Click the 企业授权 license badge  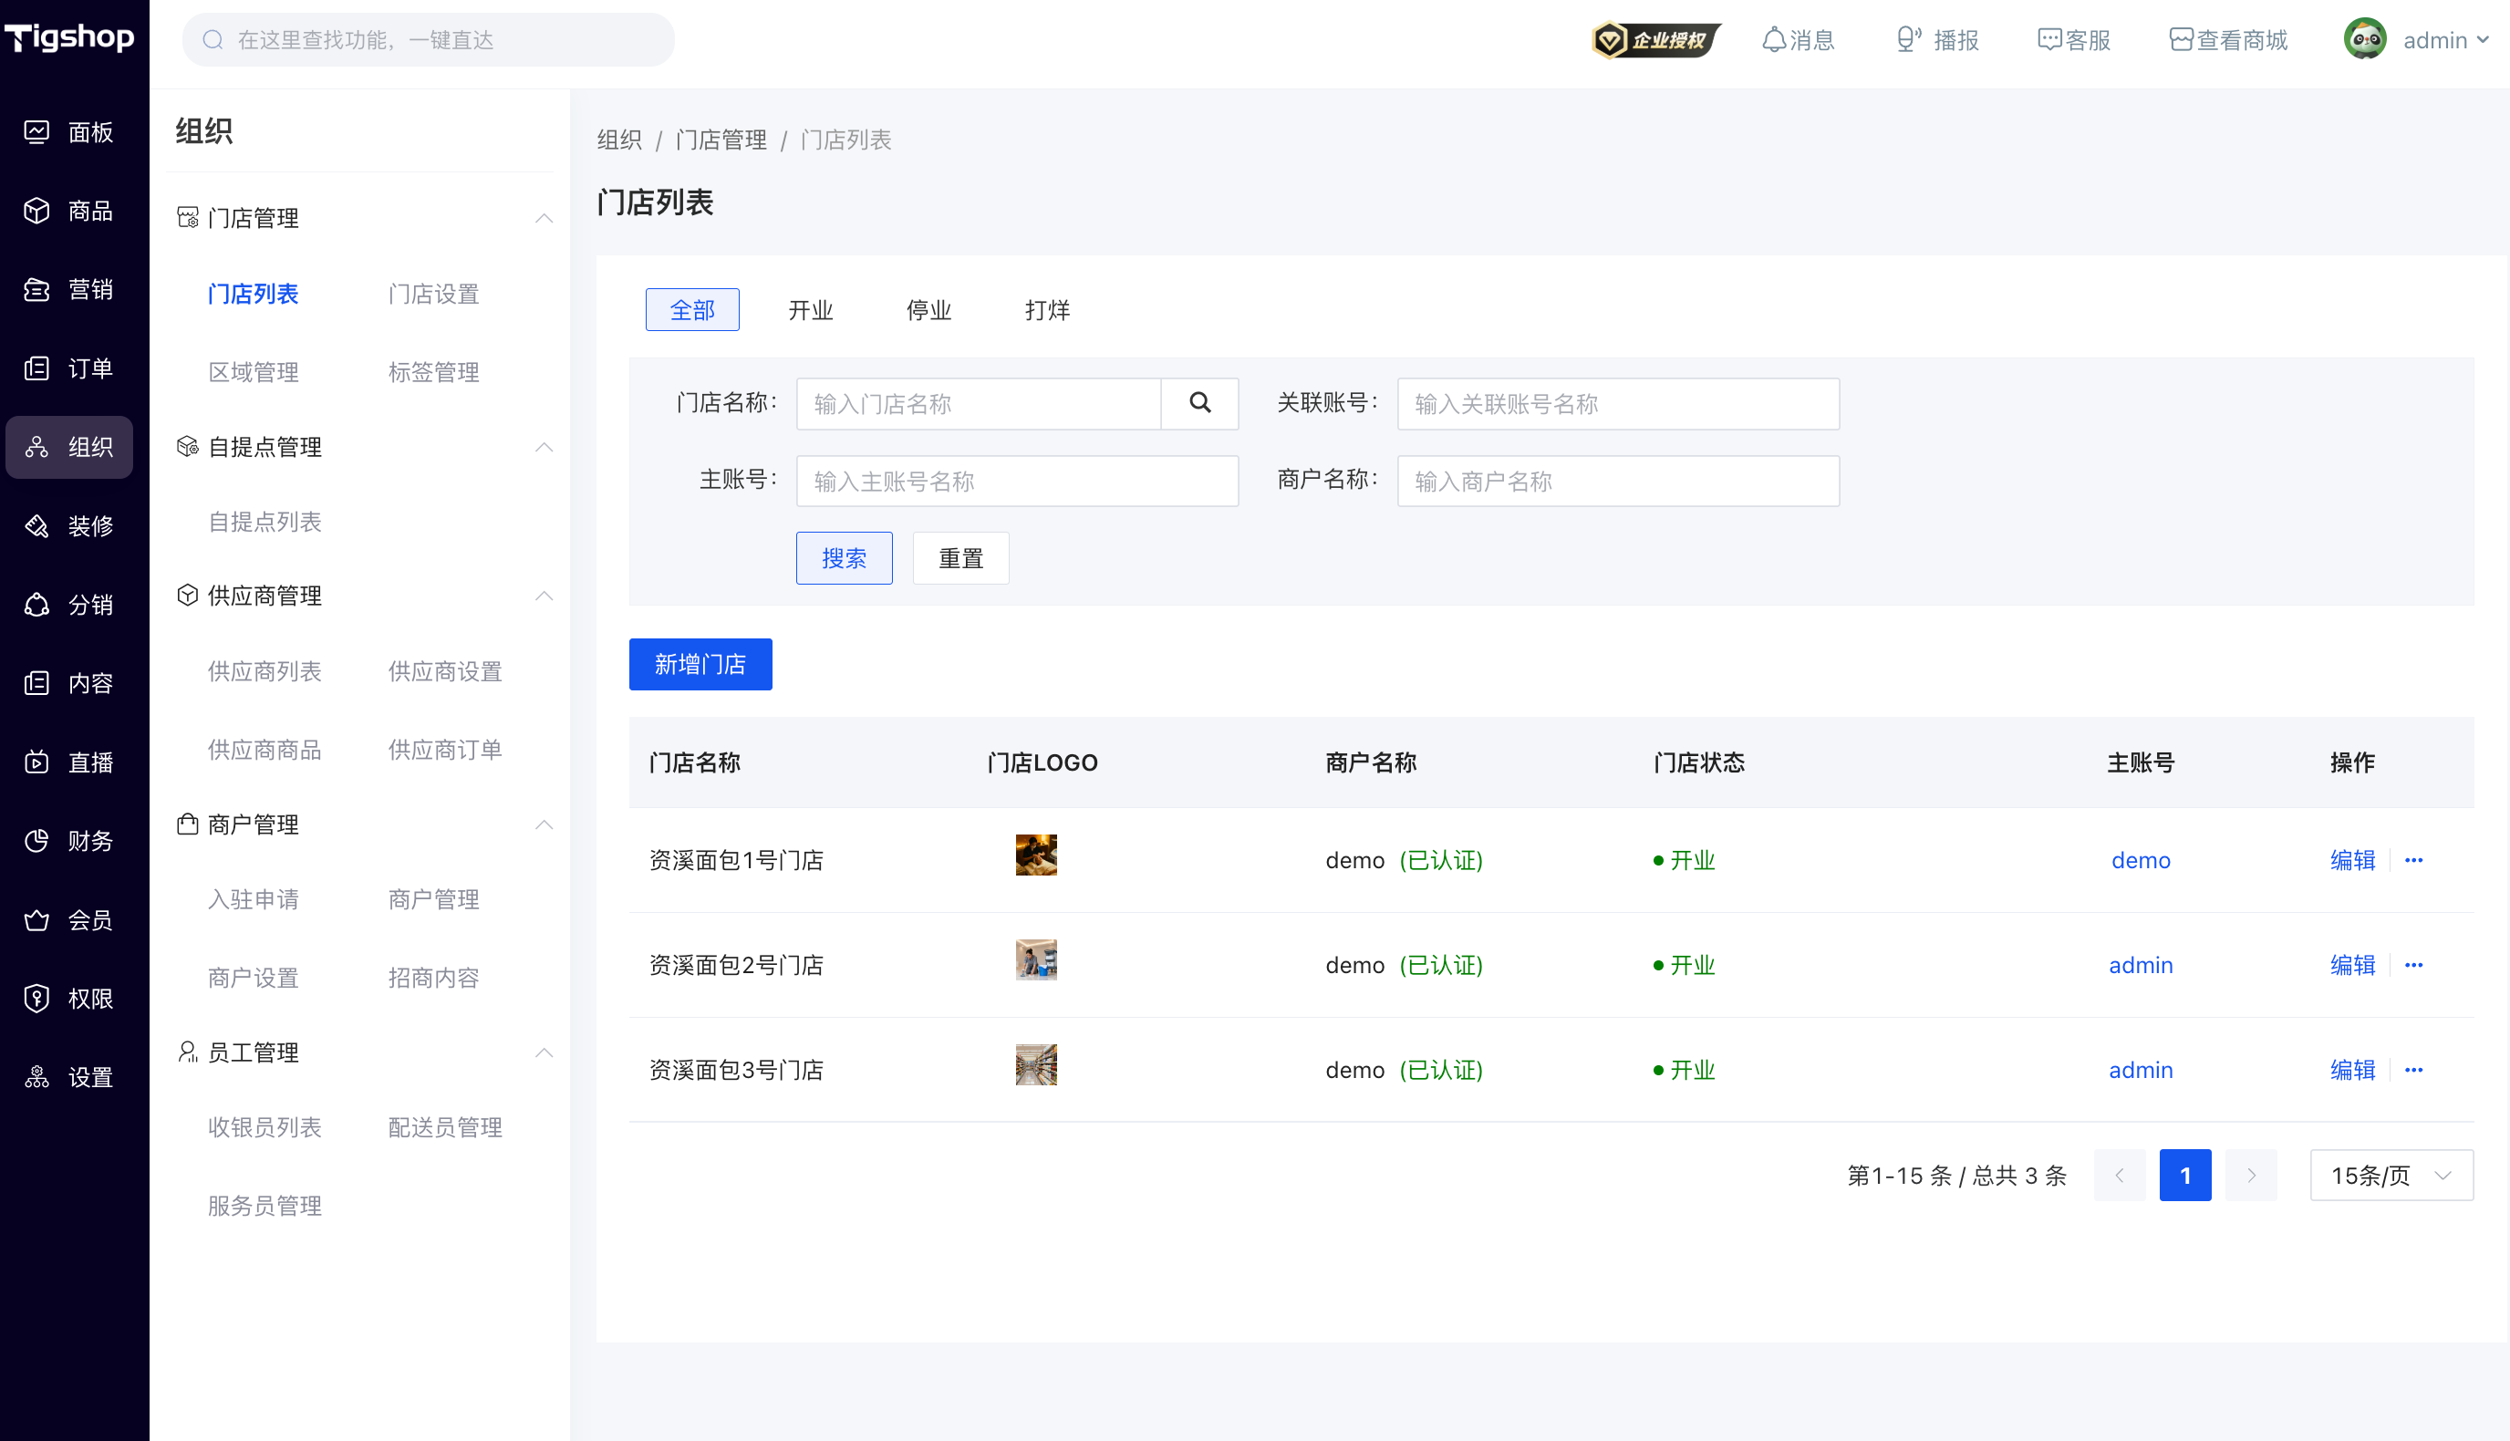coord(1655,40)
